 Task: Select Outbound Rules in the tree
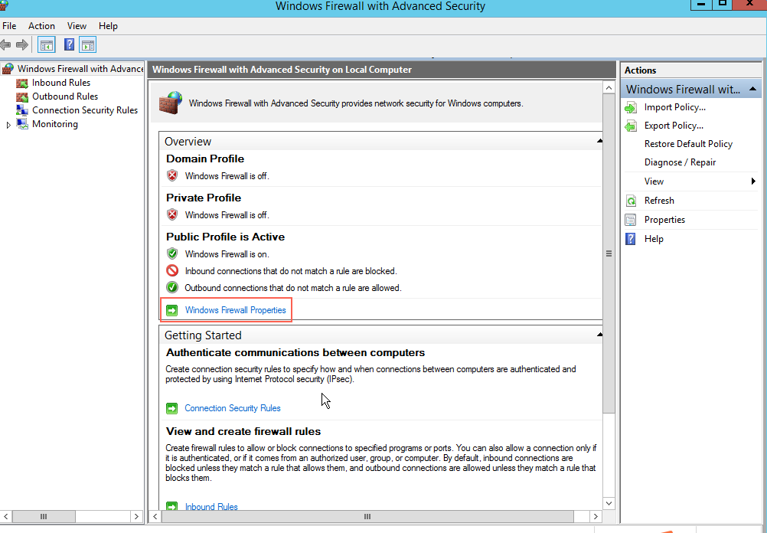(x=64, y=96)
